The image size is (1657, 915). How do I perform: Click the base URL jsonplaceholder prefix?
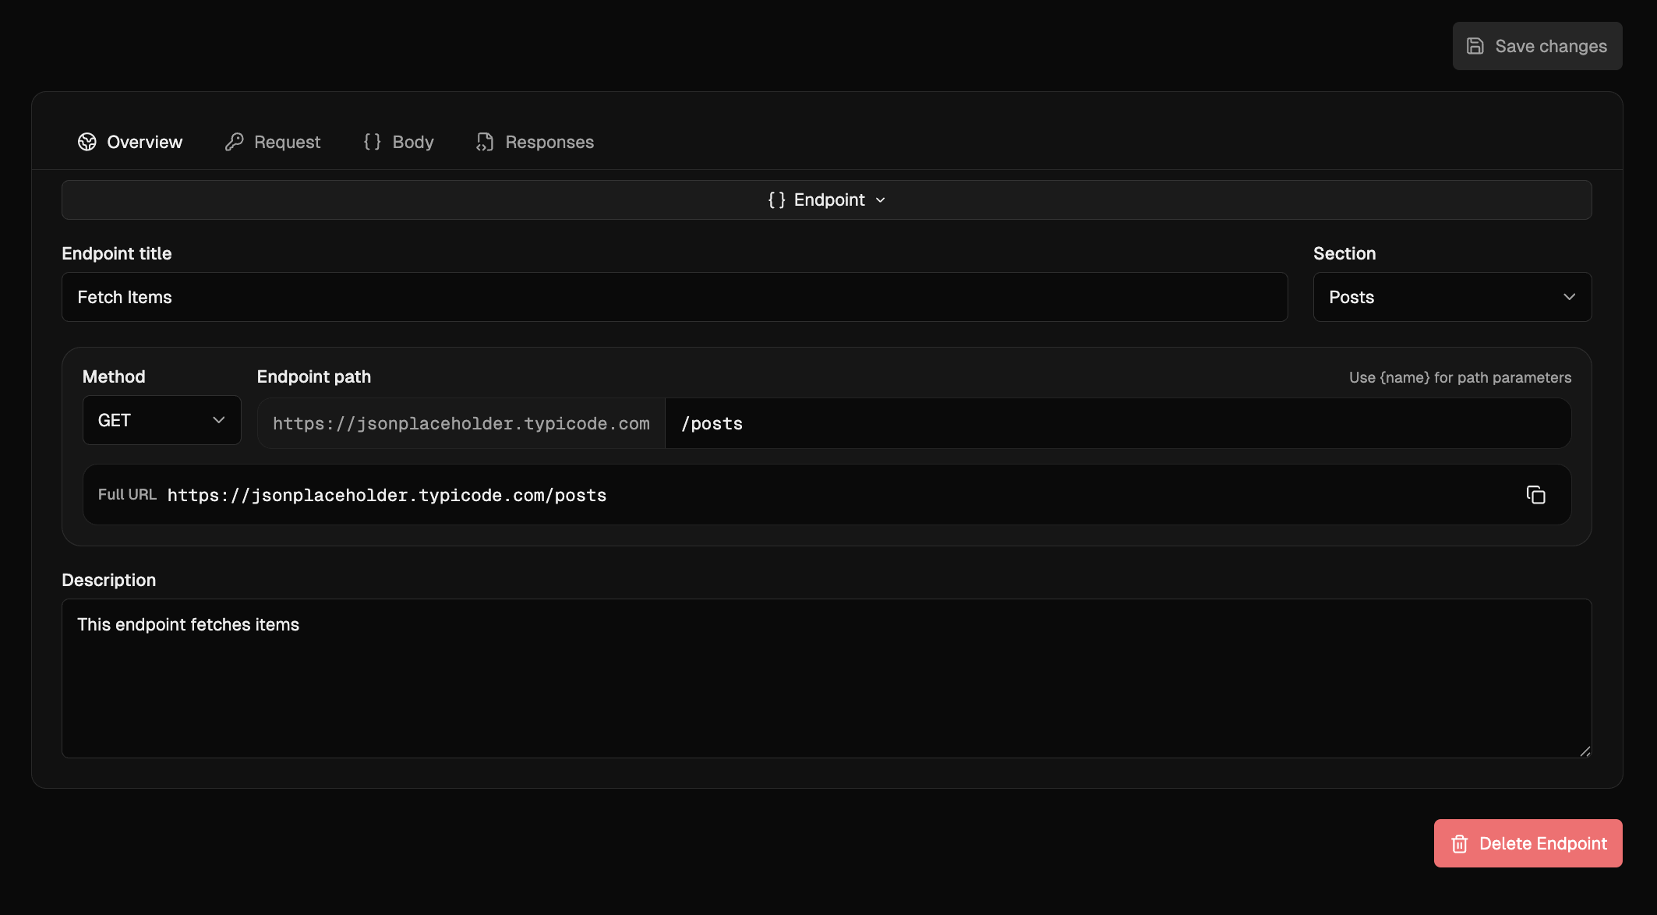click(x=461, y=423)
